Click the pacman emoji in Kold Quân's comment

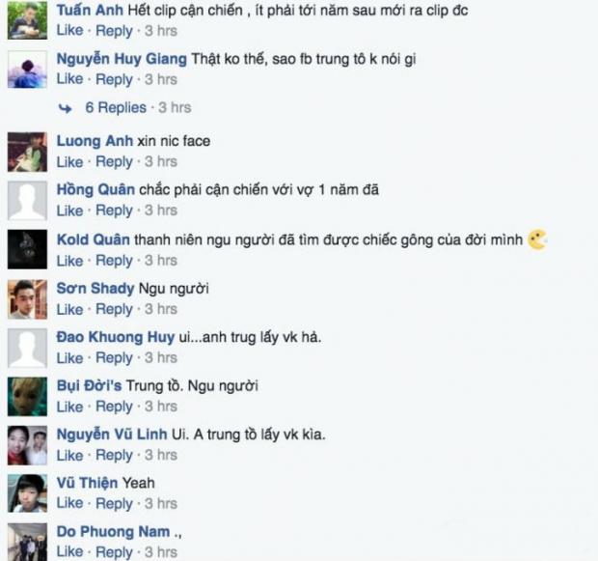pyautogui.click(x=537, y=239)
